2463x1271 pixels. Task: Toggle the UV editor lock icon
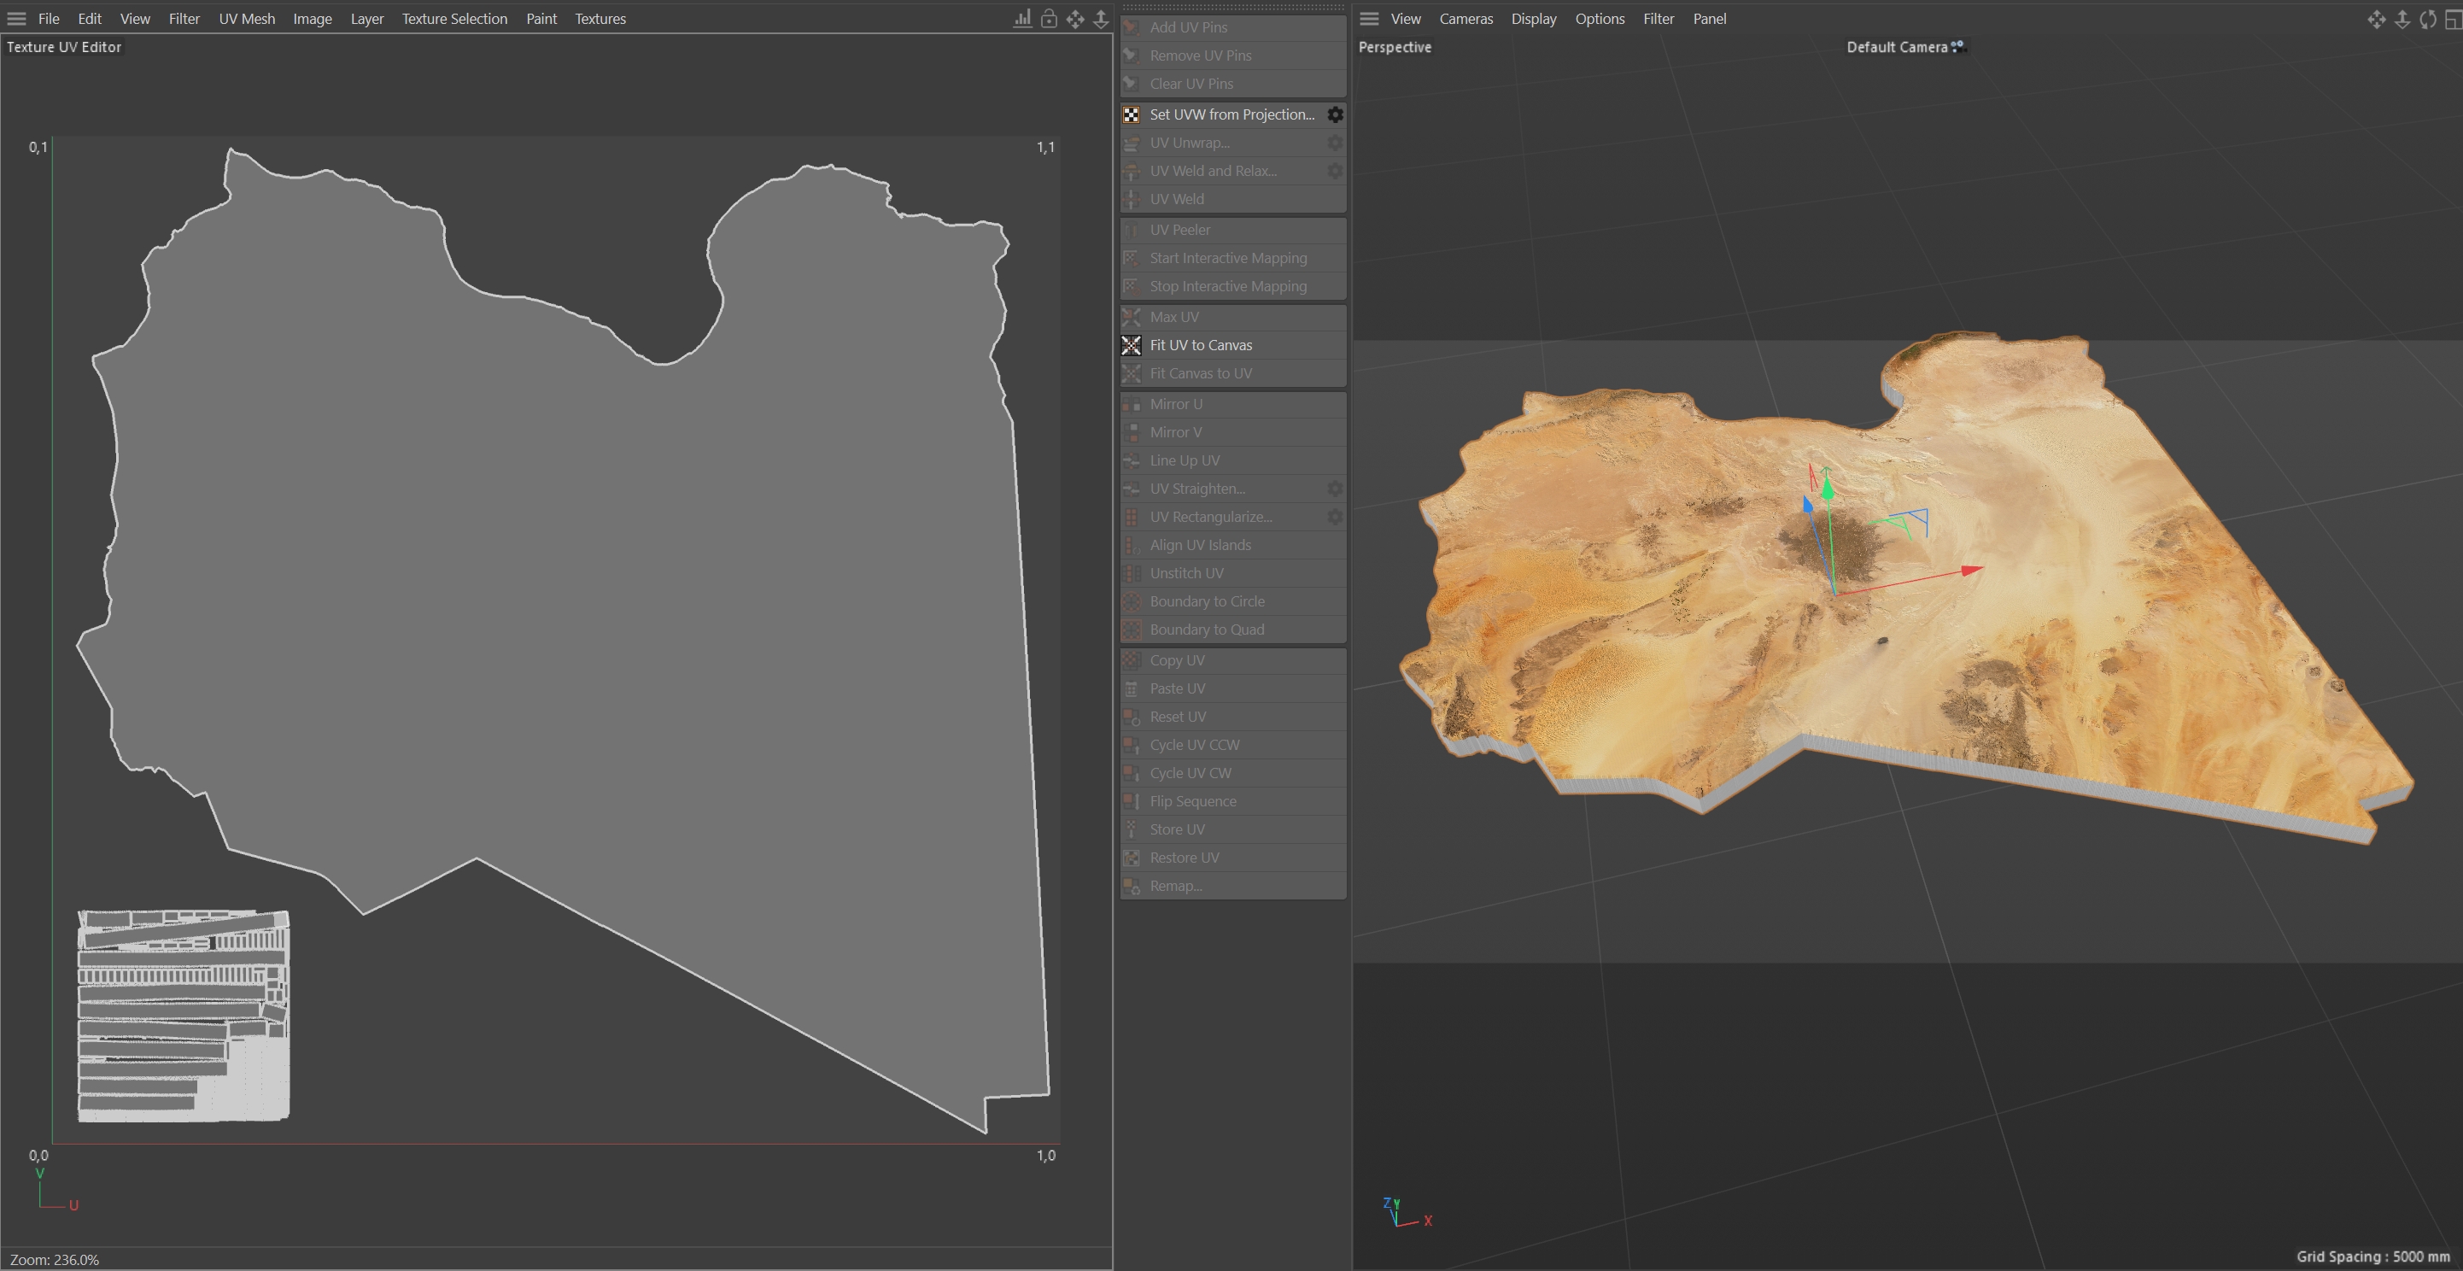[x=1049, y=19]
